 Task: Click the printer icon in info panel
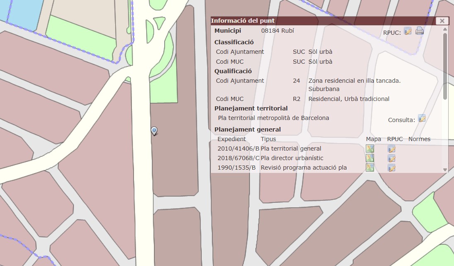420,31
